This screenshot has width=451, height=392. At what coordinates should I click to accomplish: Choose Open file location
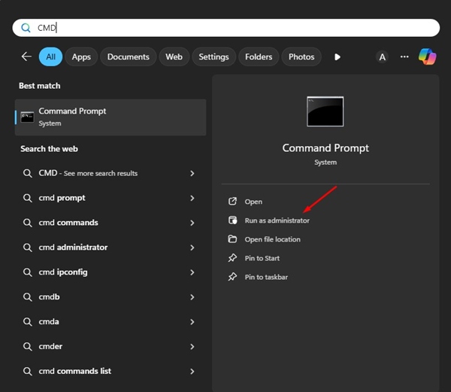272,239
